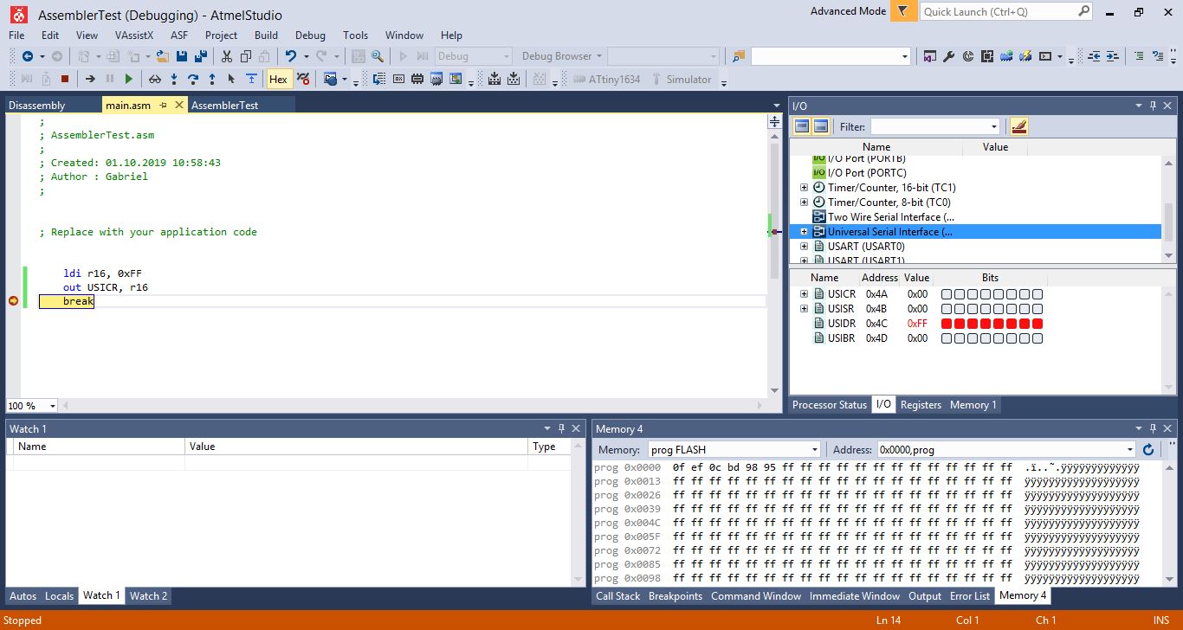
Task: Open the Debug menu
Action: click(x=310, y=35)
